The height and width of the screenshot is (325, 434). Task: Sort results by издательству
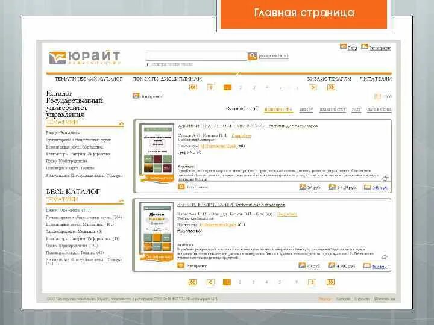[x=332, y=110]
